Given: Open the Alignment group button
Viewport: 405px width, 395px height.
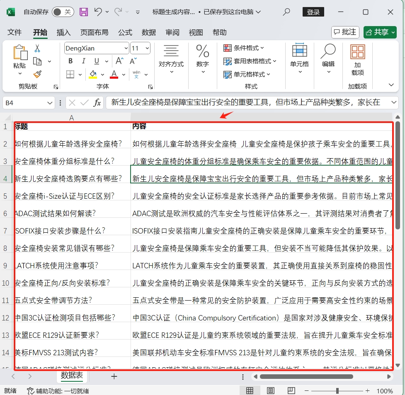Looking at the screenshot, I should point(171,59).
